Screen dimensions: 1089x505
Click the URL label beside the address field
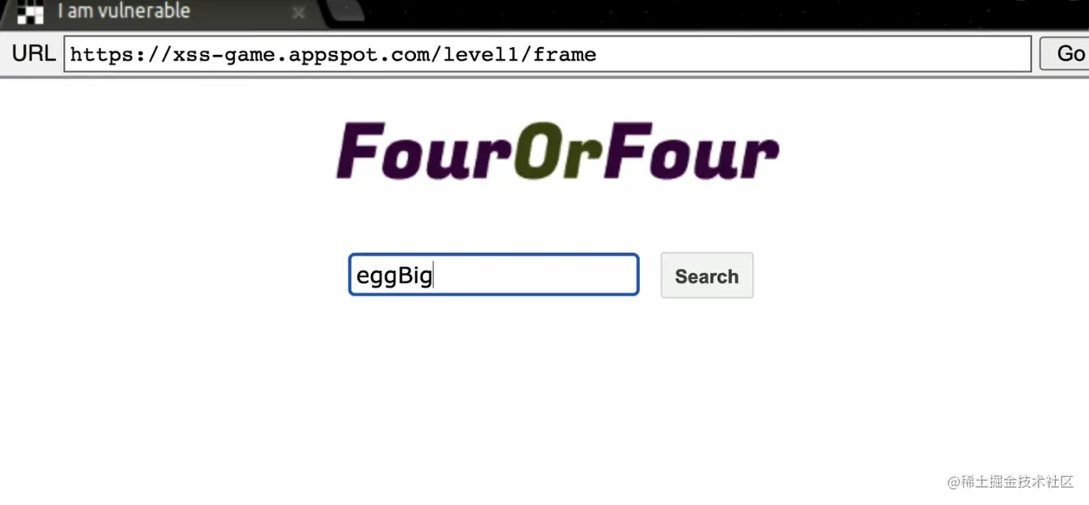pyautogui.click(x=33, y=53)
